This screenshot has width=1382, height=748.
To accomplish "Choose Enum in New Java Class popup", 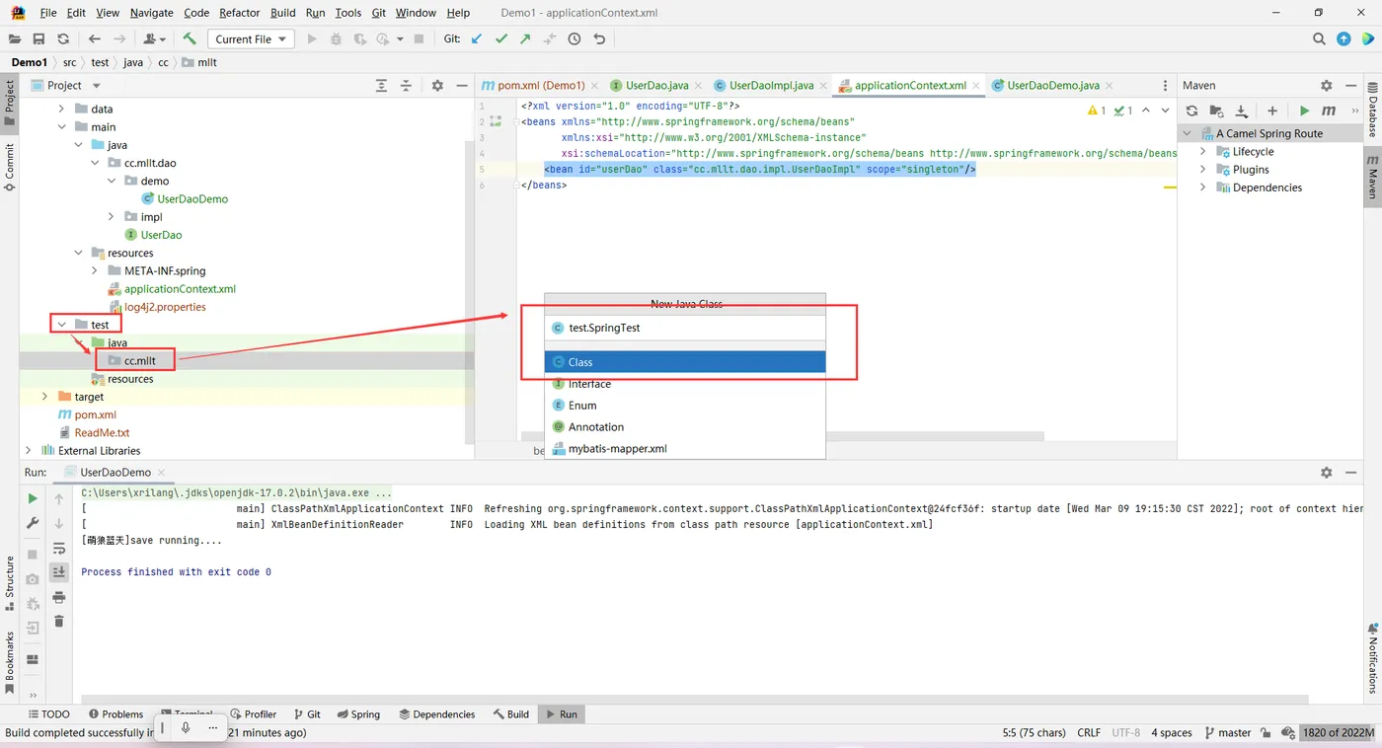I will (x=685, y=406).
